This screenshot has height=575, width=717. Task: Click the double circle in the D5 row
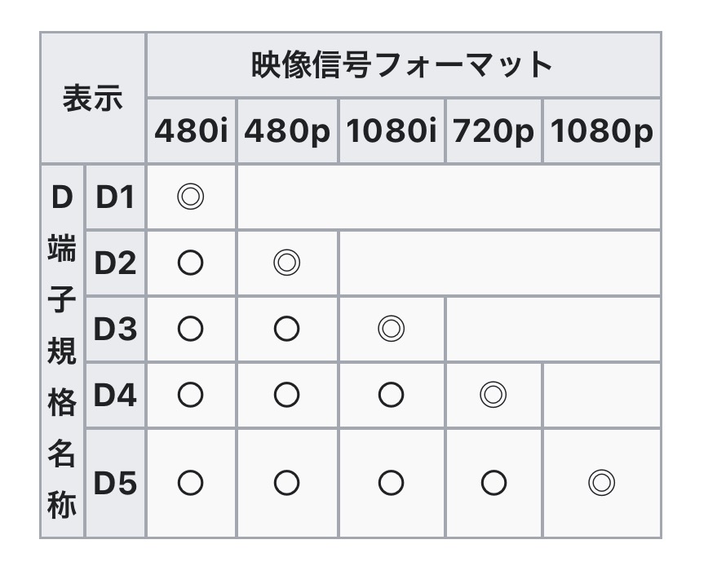600,483
